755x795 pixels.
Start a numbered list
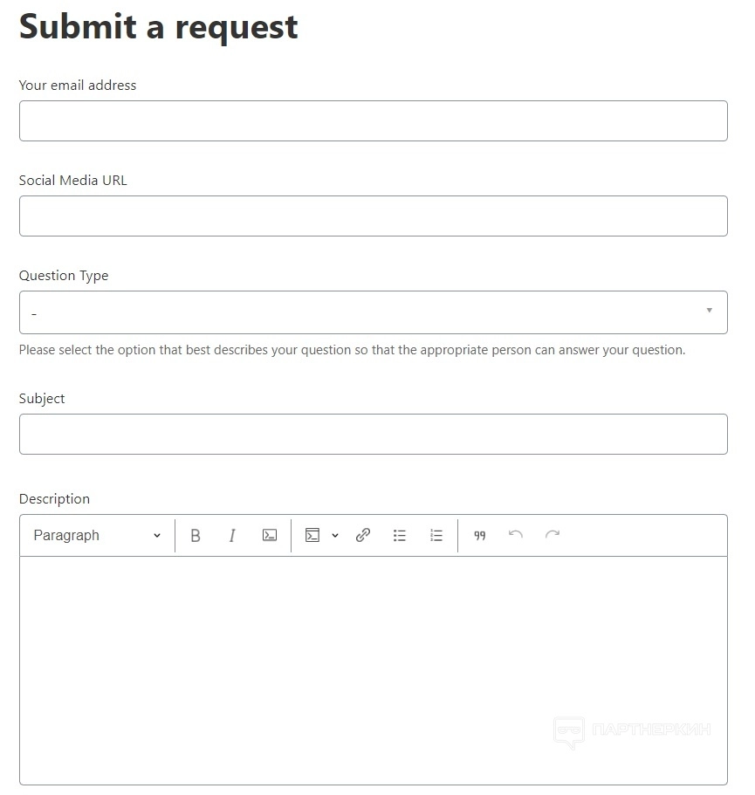pyautogui.click(x=436, y=536)
